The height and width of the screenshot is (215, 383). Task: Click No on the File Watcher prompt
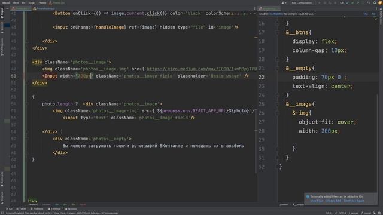[373, 14]
